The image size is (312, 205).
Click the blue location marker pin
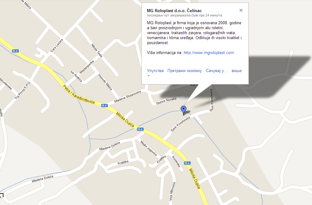183,110
